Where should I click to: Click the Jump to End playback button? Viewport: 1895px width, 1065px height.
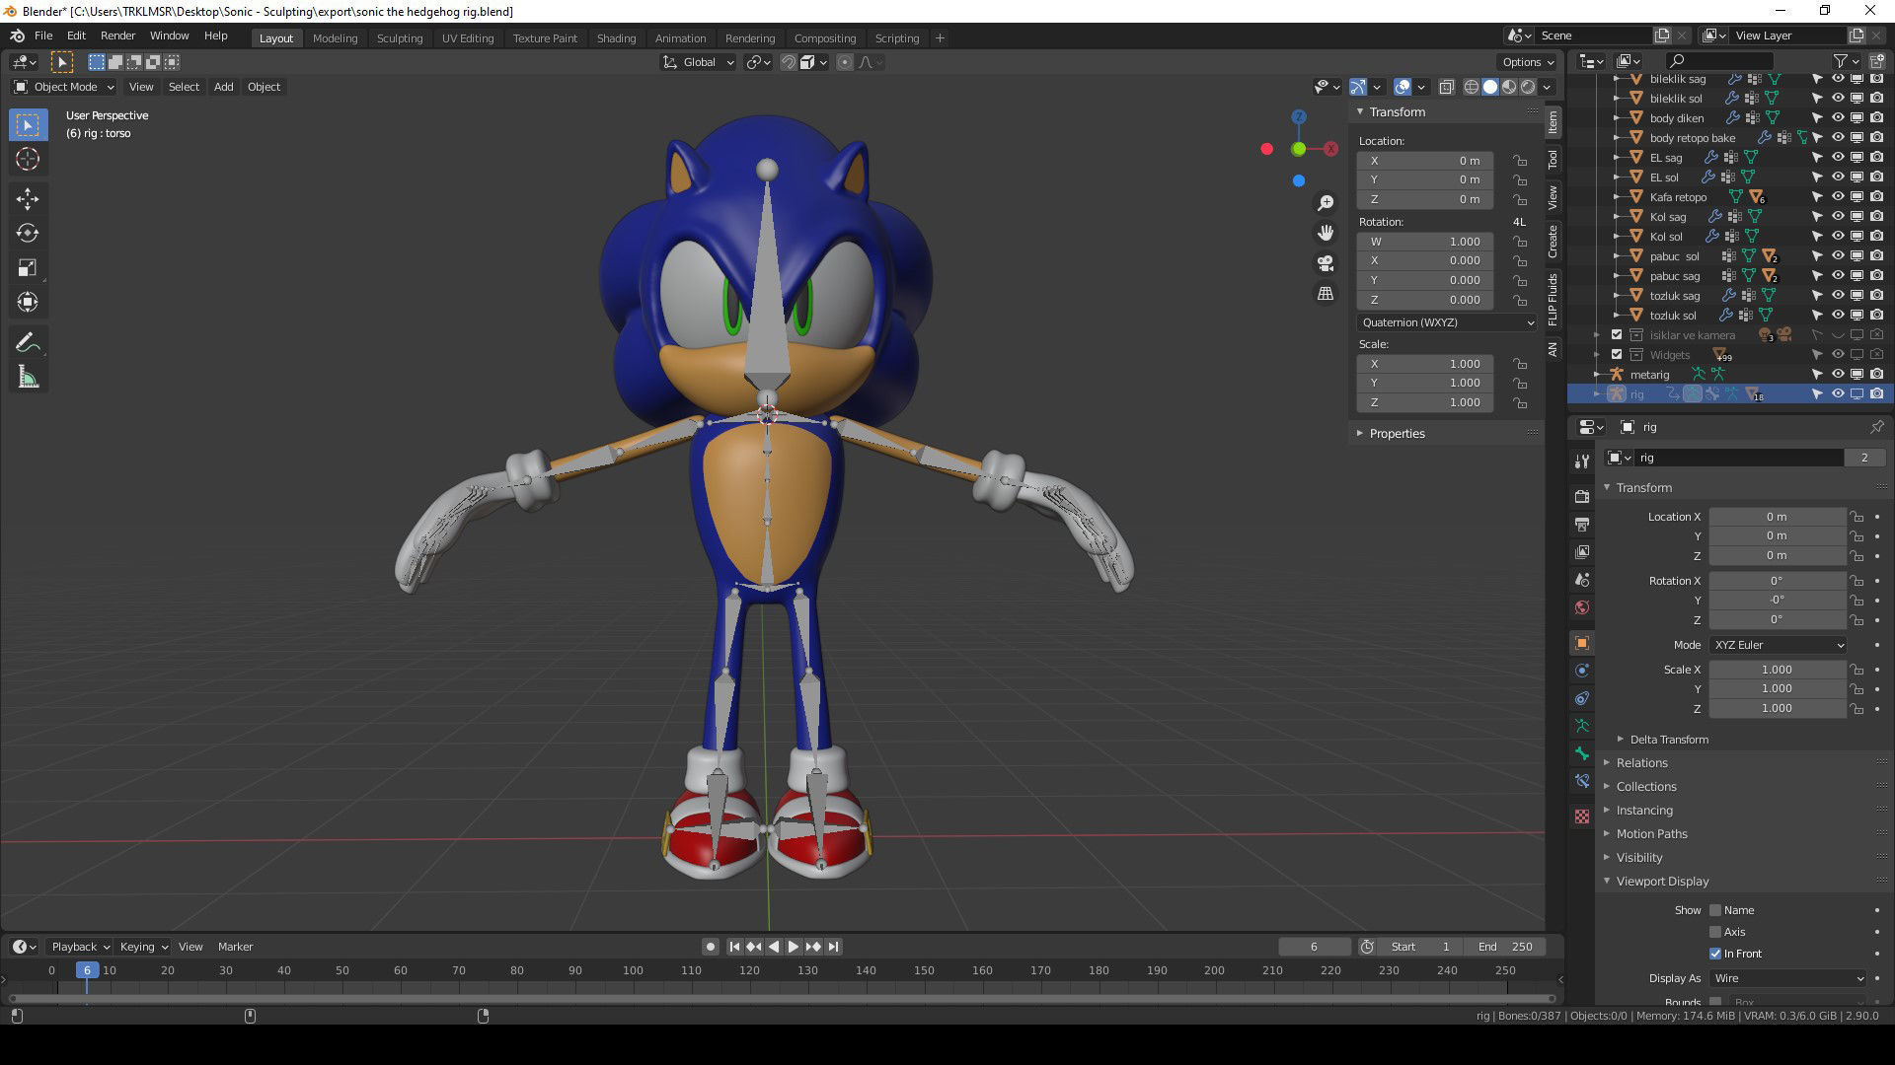(834, 947)
